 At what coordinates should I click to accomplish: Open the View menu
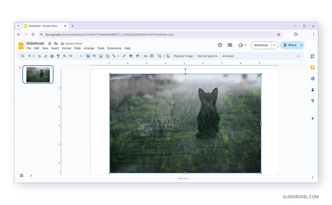[x=45, y=48]
